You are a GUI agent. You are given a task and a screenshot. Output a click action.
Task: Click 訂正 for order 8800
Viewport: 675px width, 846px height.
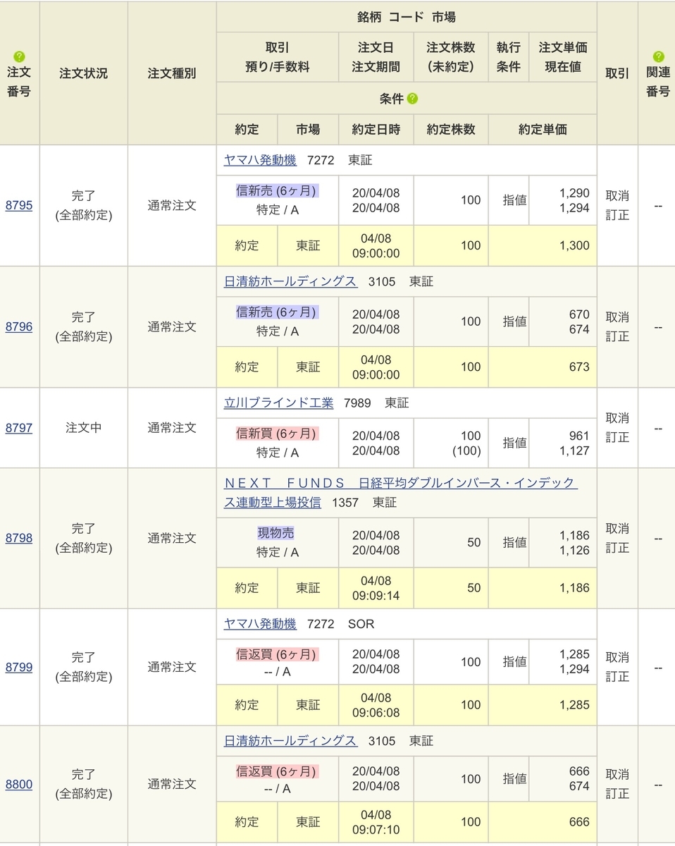pos(617,794)
